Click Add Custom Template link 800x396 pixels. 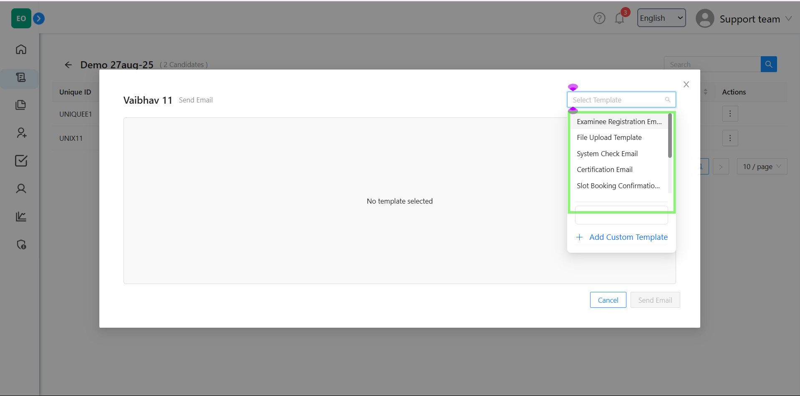pyautogui.click(x=628, y=237)
